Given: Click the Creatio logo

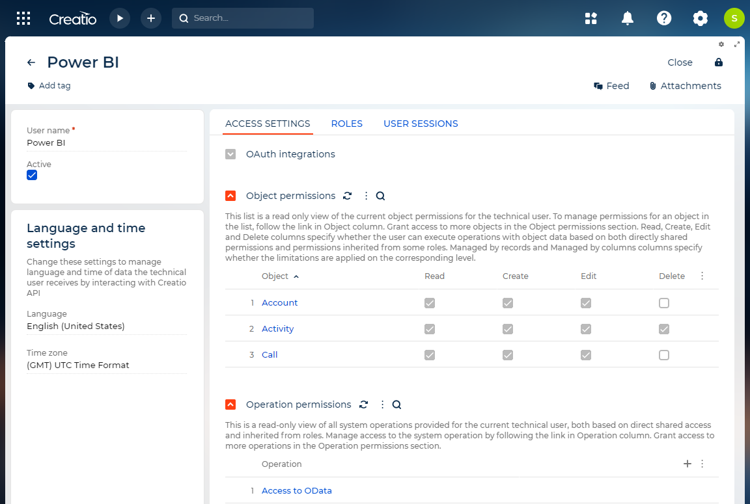Looking at the screenshot, I should [73, 19].
